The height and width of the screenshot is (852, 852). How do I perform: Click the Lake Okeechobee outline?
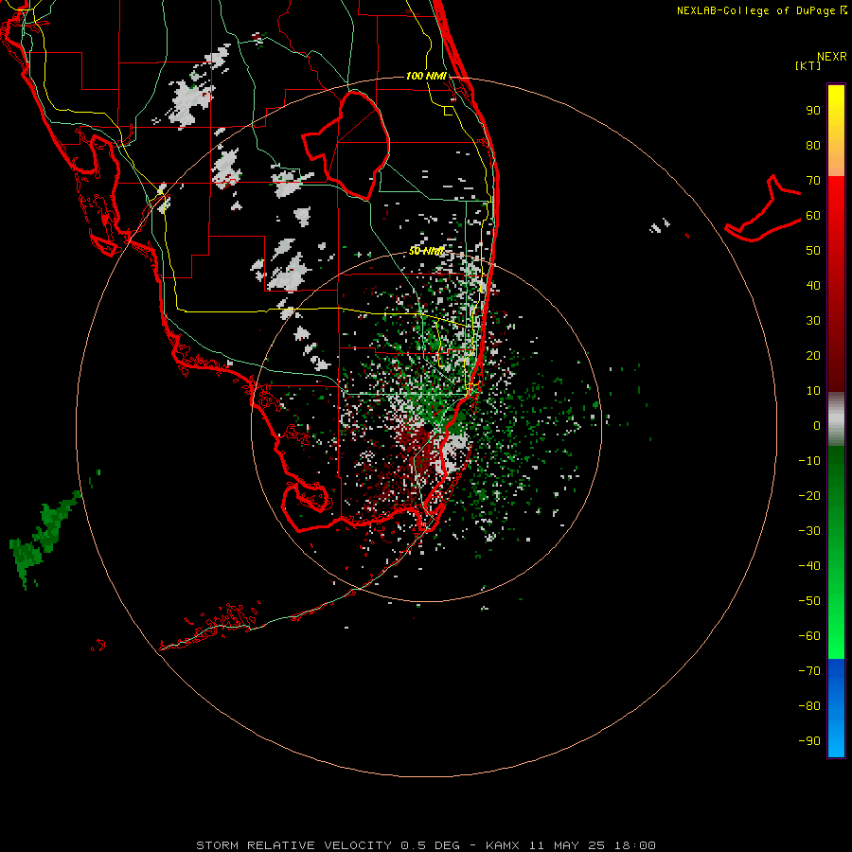click(346, 146)
